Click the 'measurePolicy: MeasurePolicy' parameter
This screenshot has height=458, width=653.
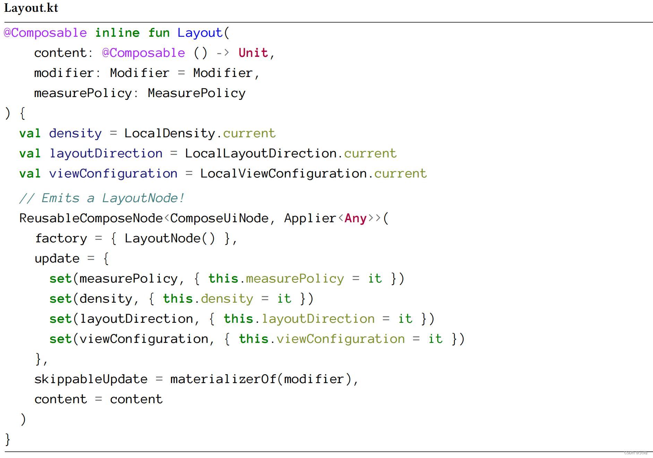140,93
